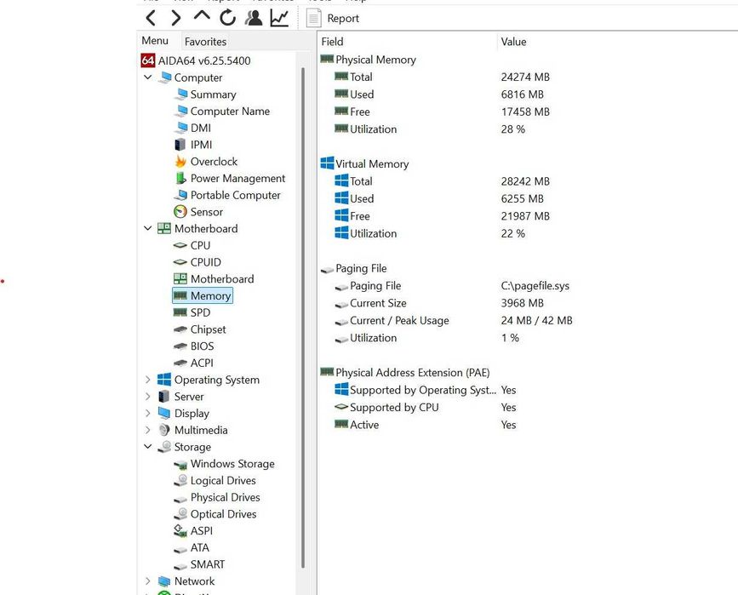The width and height of the screenshot is (738, 595).
Task: Click the Display monitor icon
Action: click(x=164, y=414)
